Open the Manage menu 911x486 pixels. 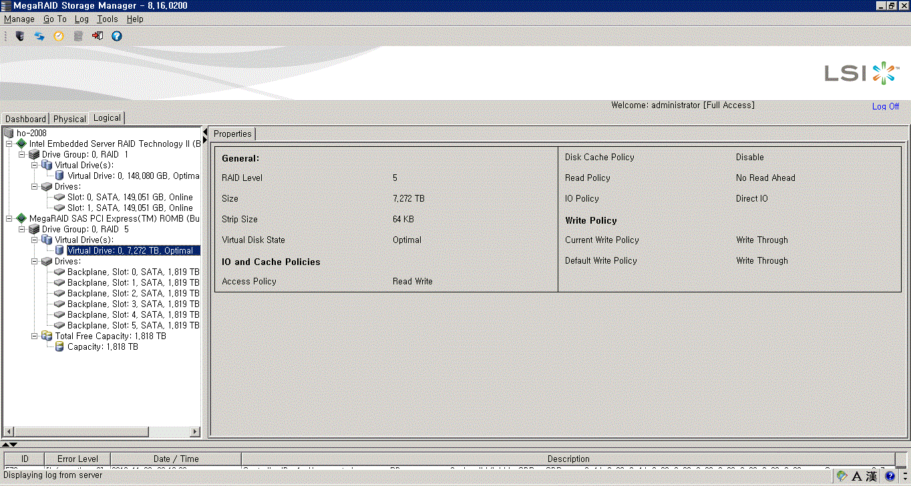click(19, 19)
